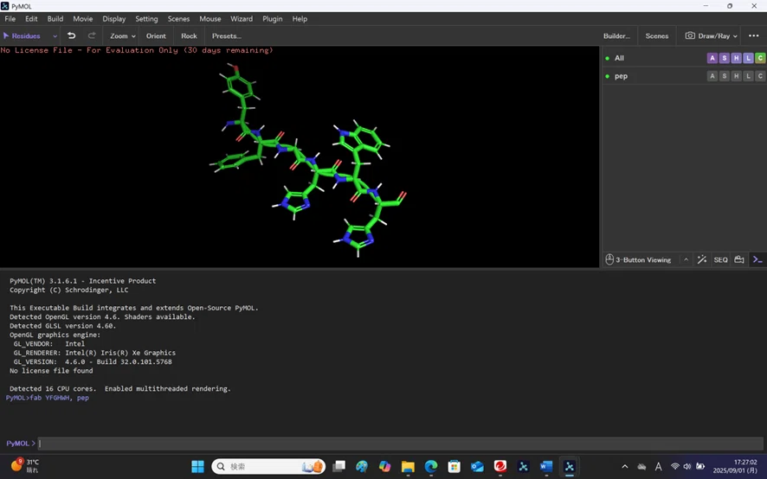This screenshot has width=767, height=479.
Task: Open the Mouse menu
Action: [x=210, y=18]
